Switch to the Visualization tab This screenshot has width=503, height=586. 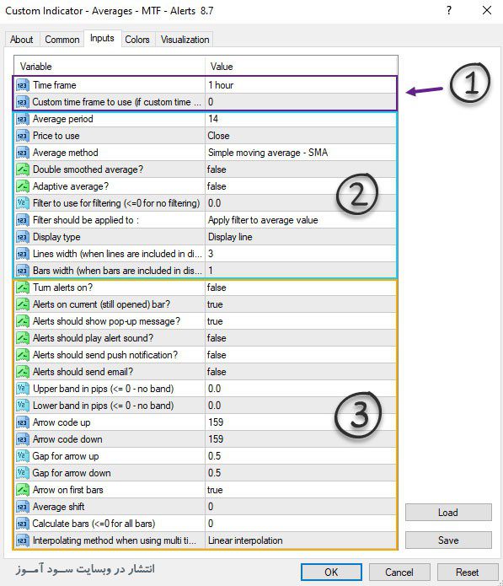pyautogui.click(x=185, y=40)
